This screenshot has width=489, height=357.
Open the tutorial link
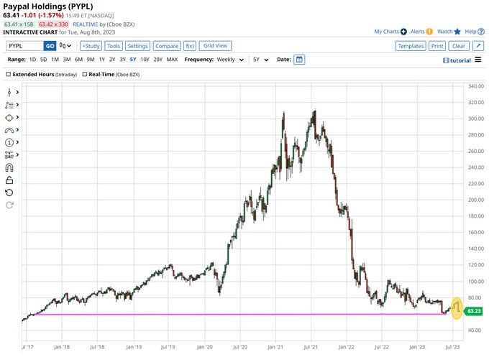click(457, 60)
